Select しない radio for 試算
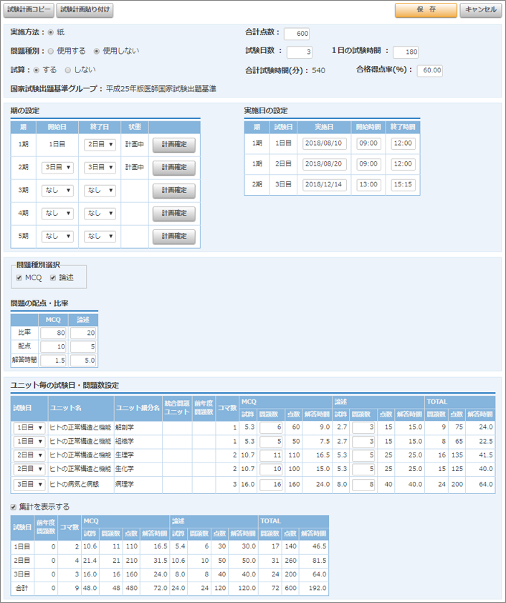This screenshot has width=506, height=603. pos(68,70)
